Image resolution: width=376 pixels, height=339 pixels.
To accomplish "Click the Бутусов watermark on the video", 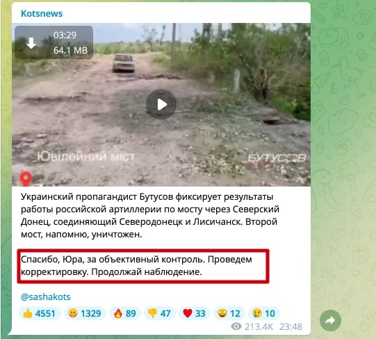I will coord(277,158).
